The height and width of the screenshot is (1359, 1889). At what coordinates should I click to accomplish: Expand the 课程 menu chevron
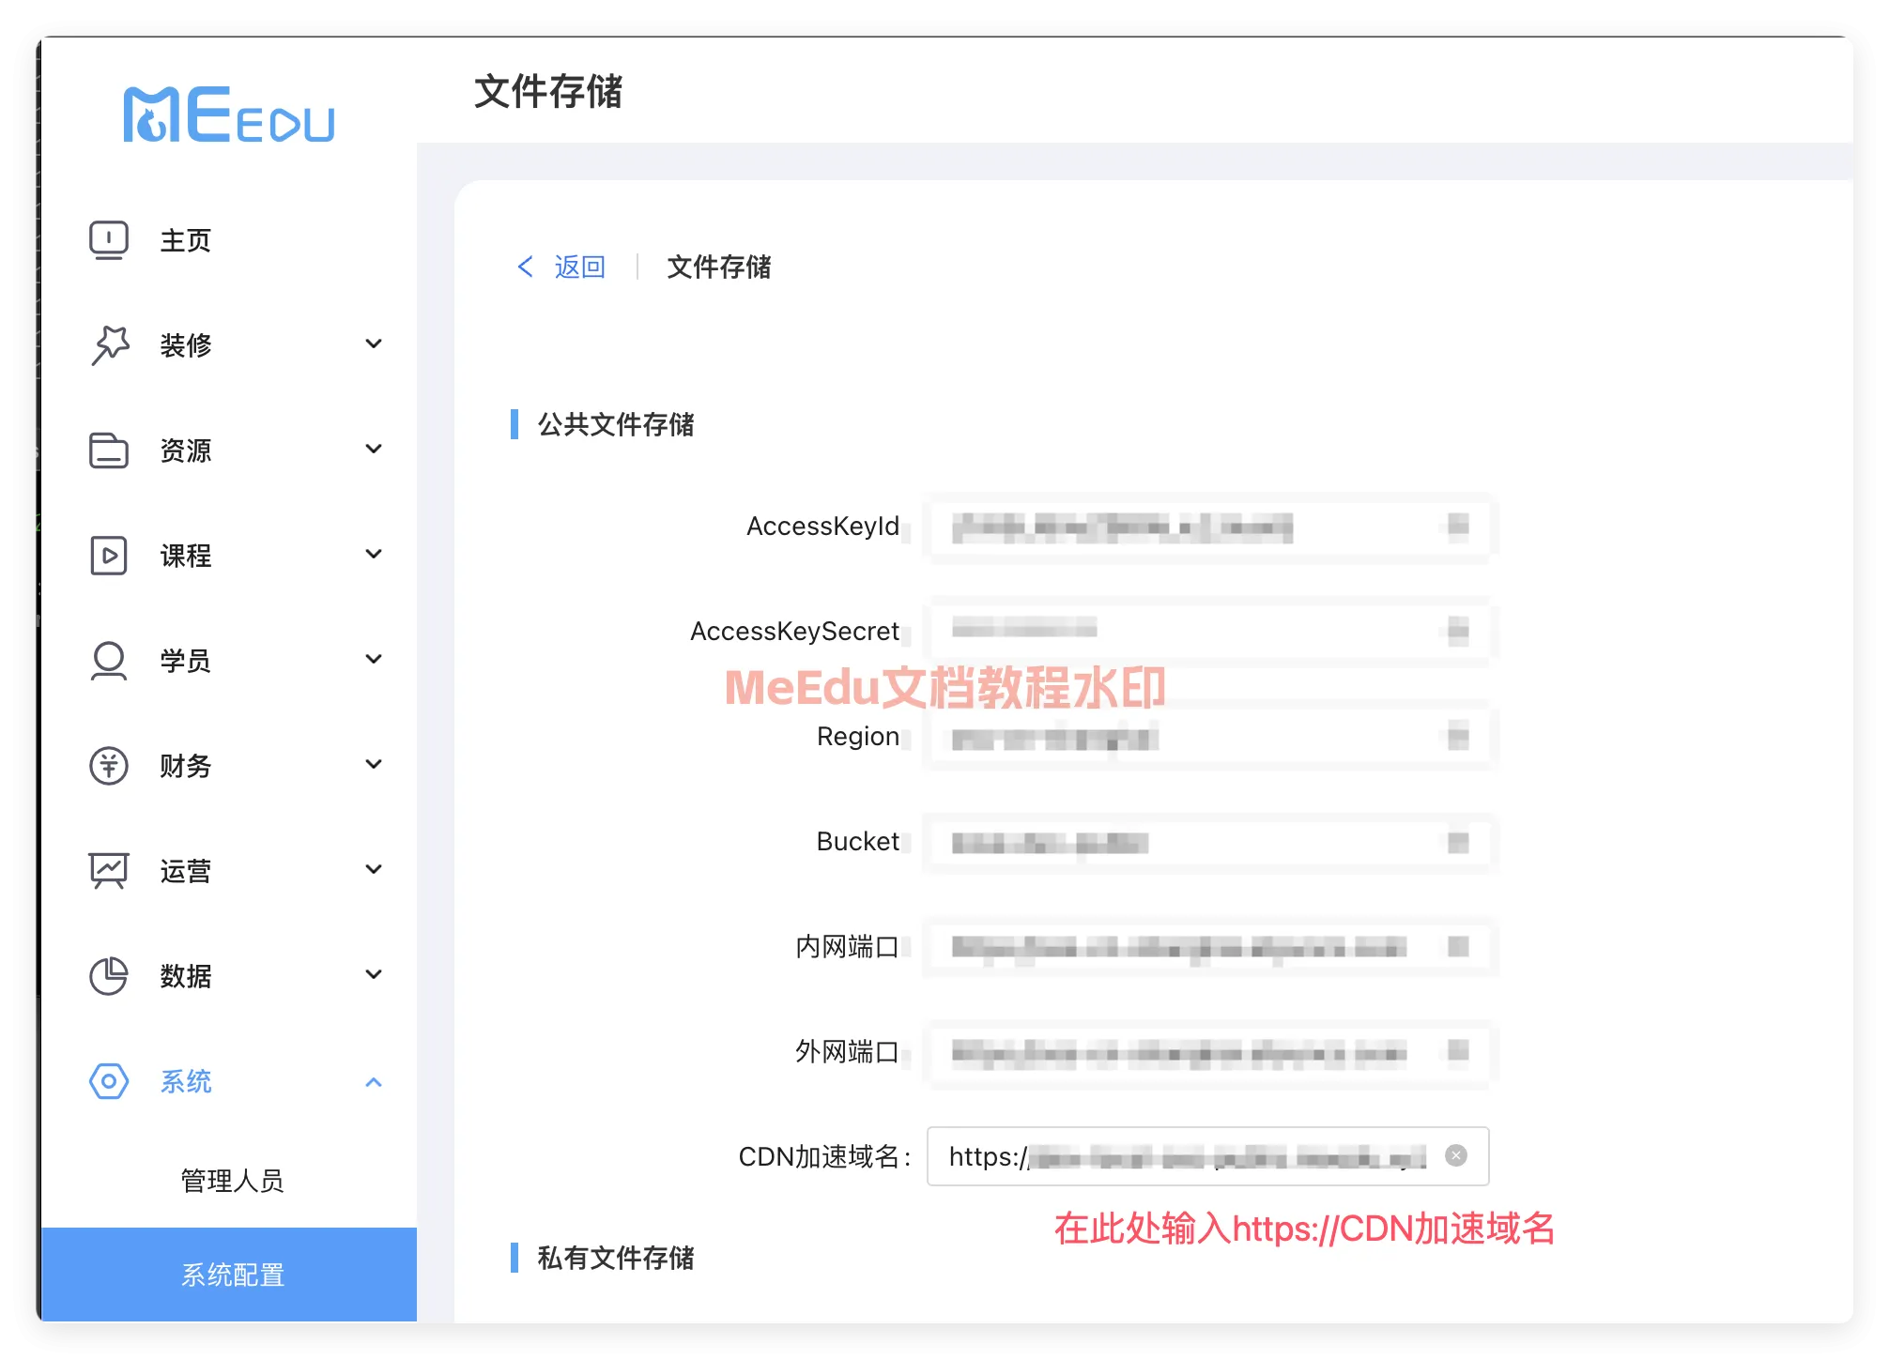374,555
